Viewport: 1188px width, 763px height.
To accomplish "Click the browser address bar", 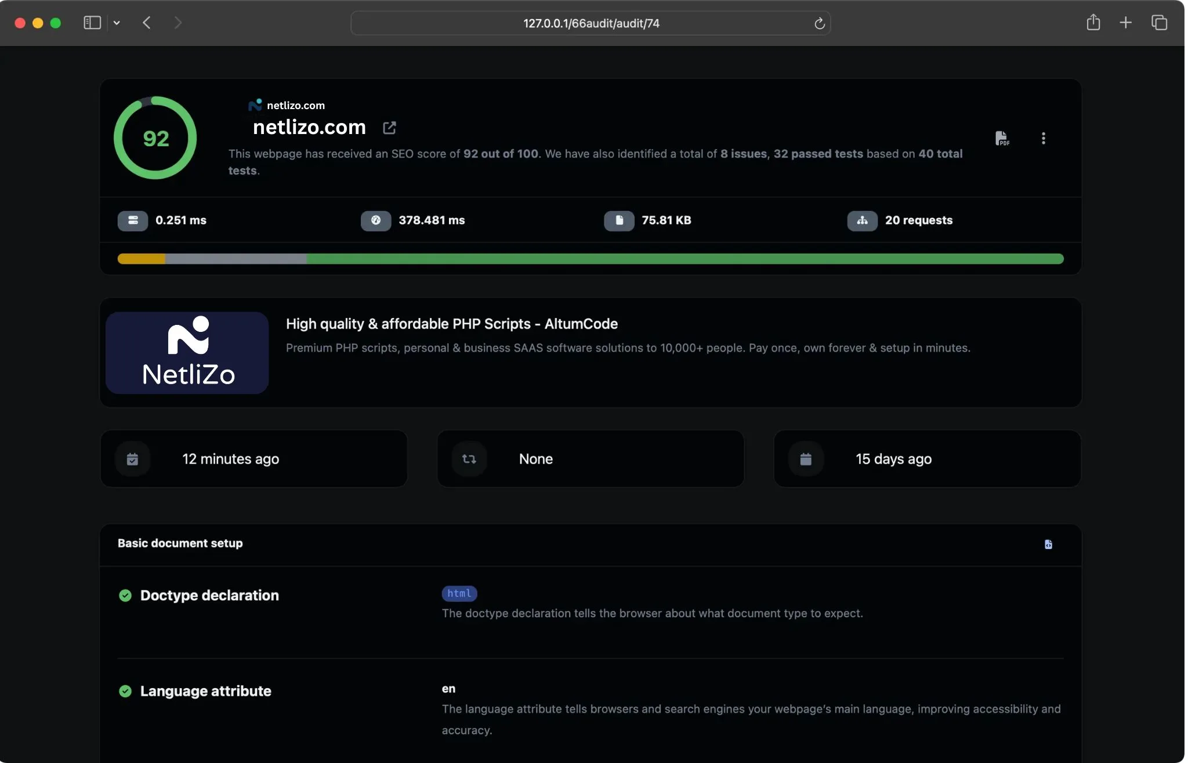I will [591, 23].
